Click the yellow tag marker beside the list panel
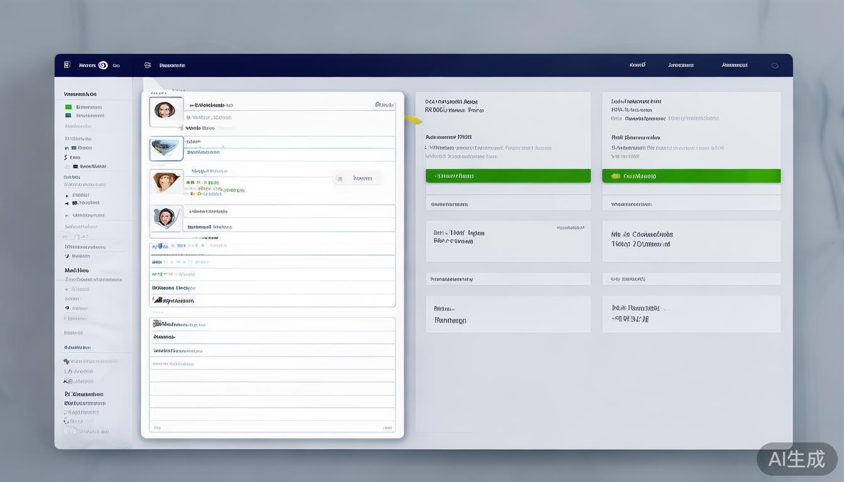Viewport: 844px width, 482px height. click(x=413, y=119)
